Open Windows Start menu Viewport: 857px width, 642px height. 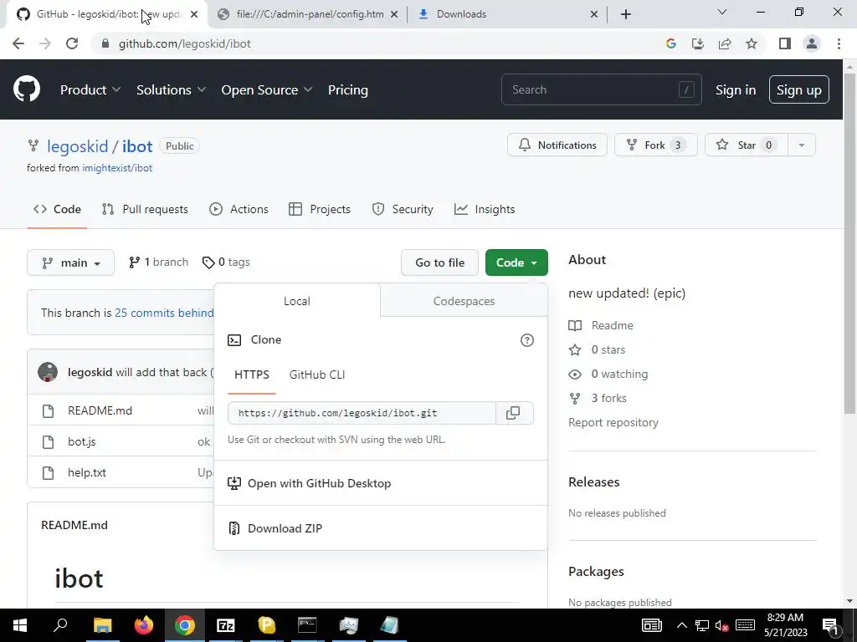pyautogui.click(x=20, y=625)
